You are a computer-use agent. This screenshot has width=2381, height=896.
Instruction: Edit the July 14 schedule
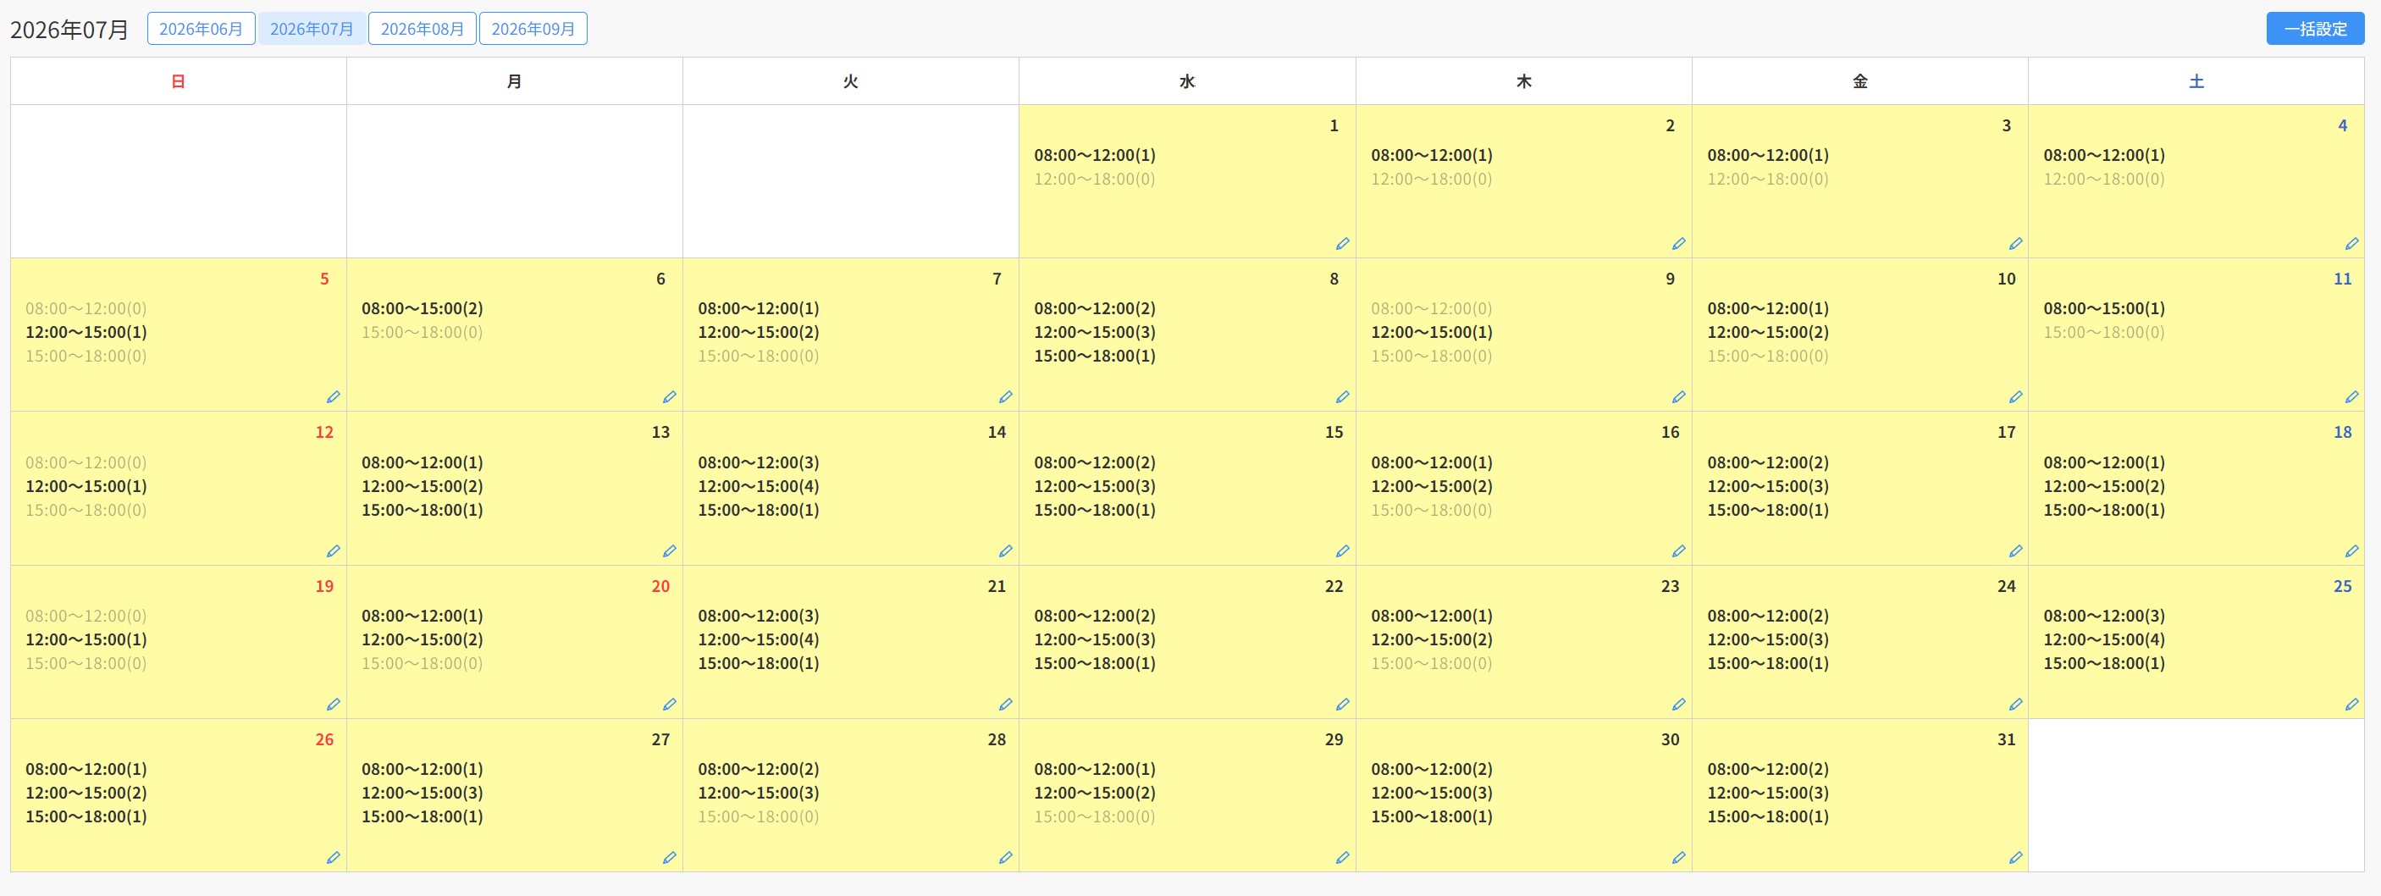pyautogui.click(x=1006, y=551)
